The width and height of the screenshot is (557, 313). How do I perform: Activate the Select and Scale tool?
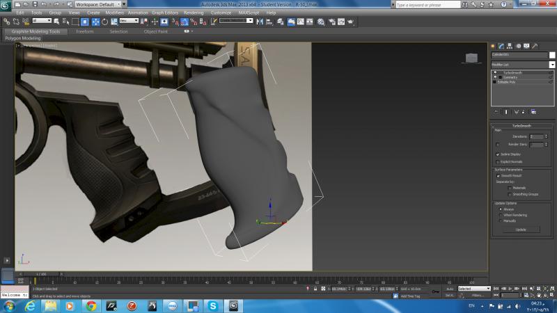coord(114,22)
